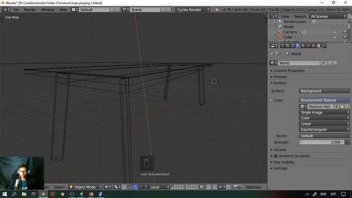The width and height of the screenshot is (352, 198).
Task: Switch to Render Layers properties tab
Action: (288, 46)
